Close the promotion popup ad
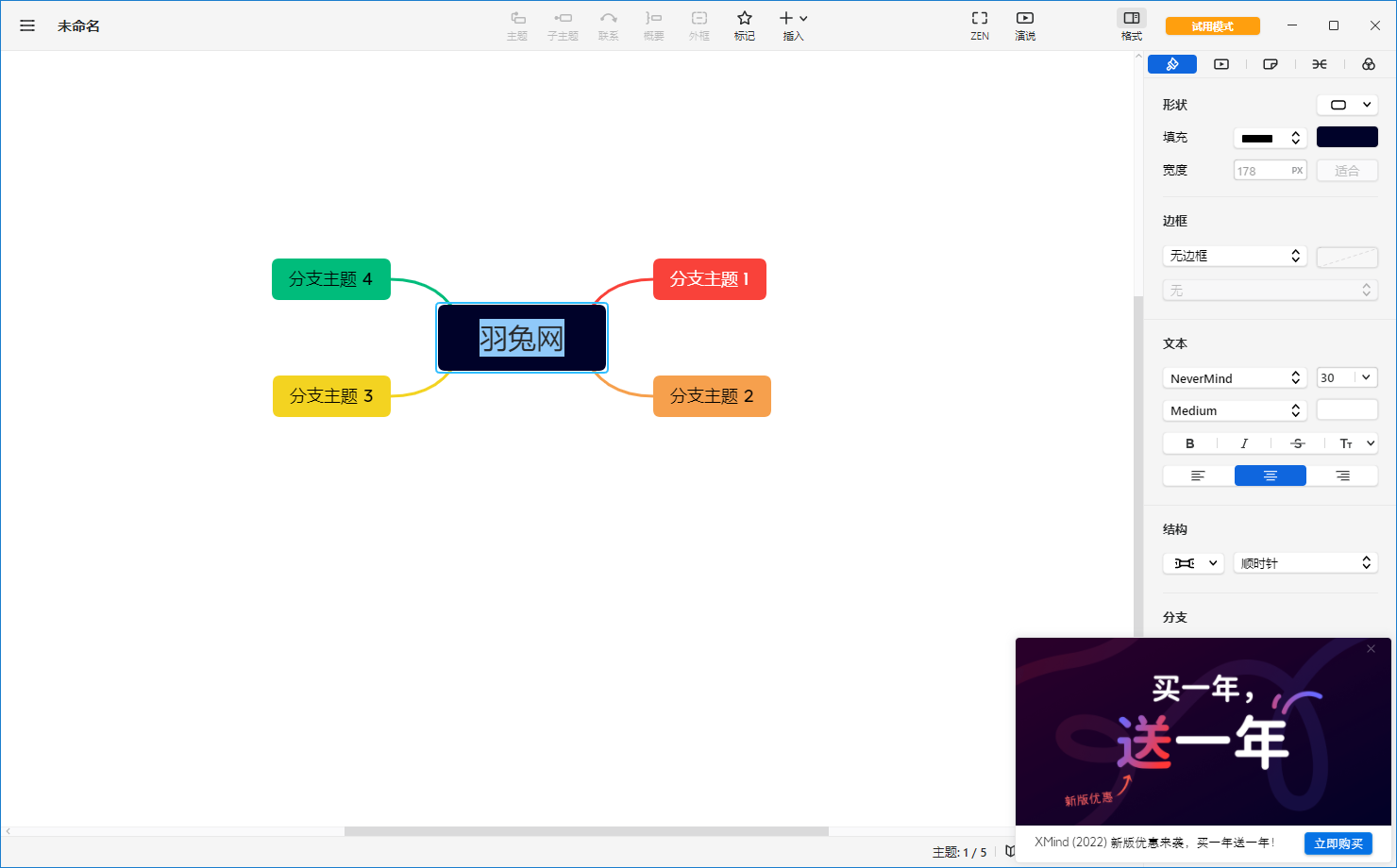 click(x=1372, y=649)
